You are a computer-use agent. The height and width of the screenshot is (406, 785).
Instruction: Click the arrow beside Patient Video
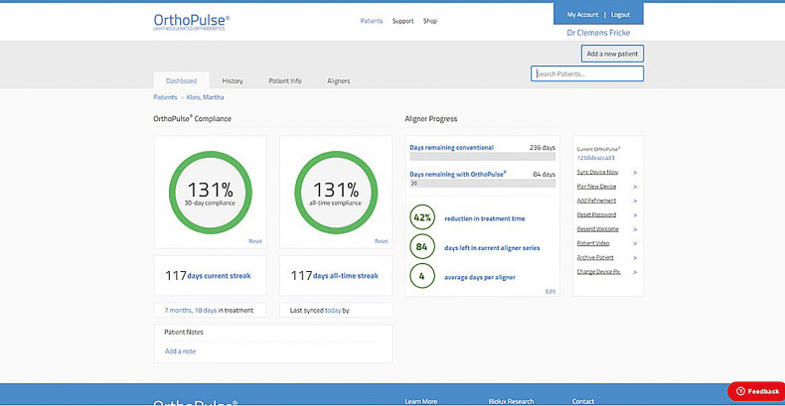[635, 243]
